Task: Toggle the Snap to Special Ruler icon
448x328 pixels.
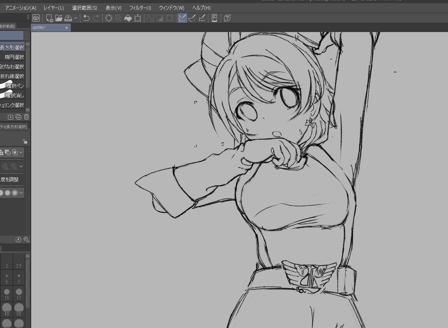Action: tap(192, 18)
